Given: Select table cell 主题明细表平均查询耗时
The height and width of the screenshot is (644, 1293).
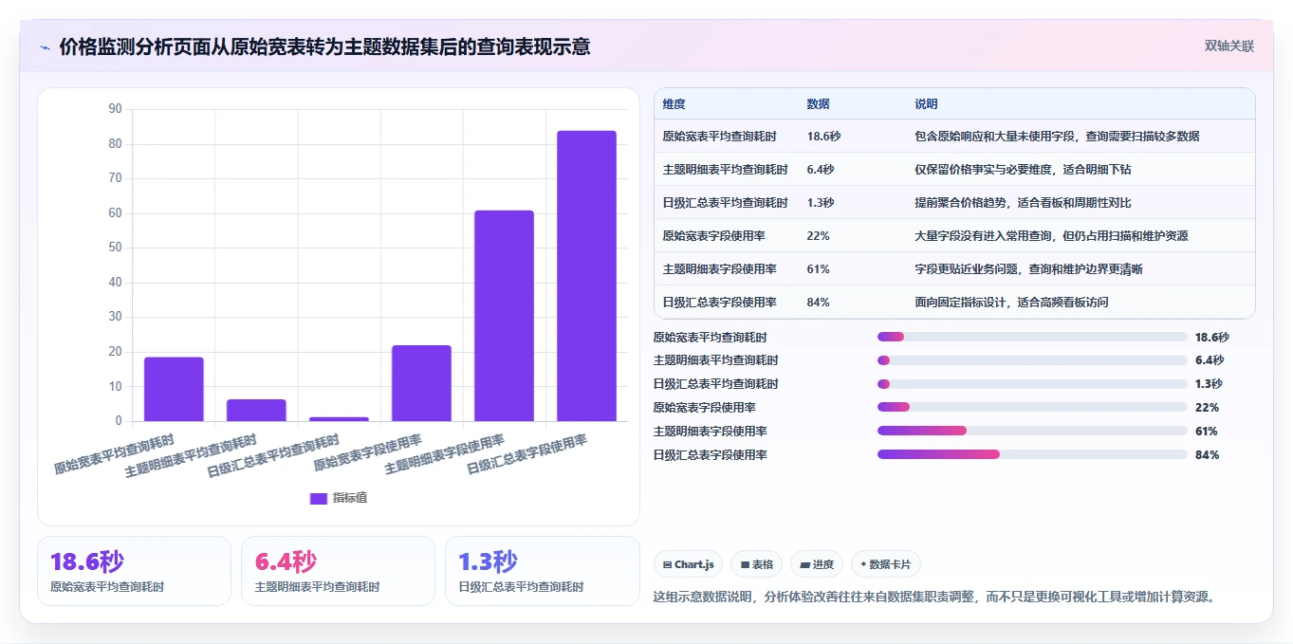Looking at the screenshot, I should click(726, 170).
